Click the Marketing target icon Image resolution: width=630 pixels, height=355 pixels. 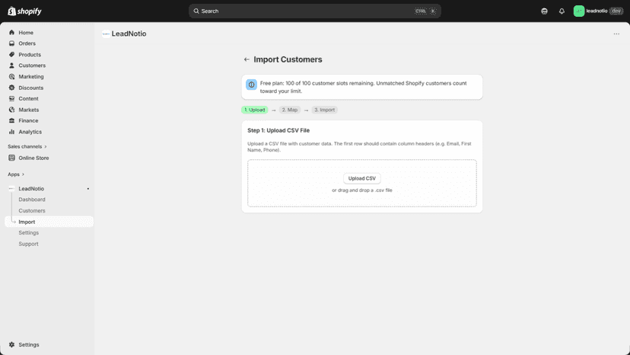(11, 76)
